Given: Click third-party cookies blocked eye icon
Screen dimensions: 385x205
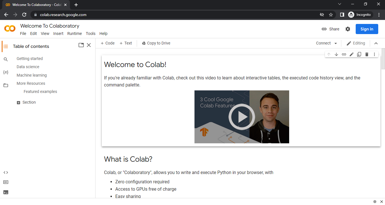Looking at the screenshot, I should click(x=322, y=15).
